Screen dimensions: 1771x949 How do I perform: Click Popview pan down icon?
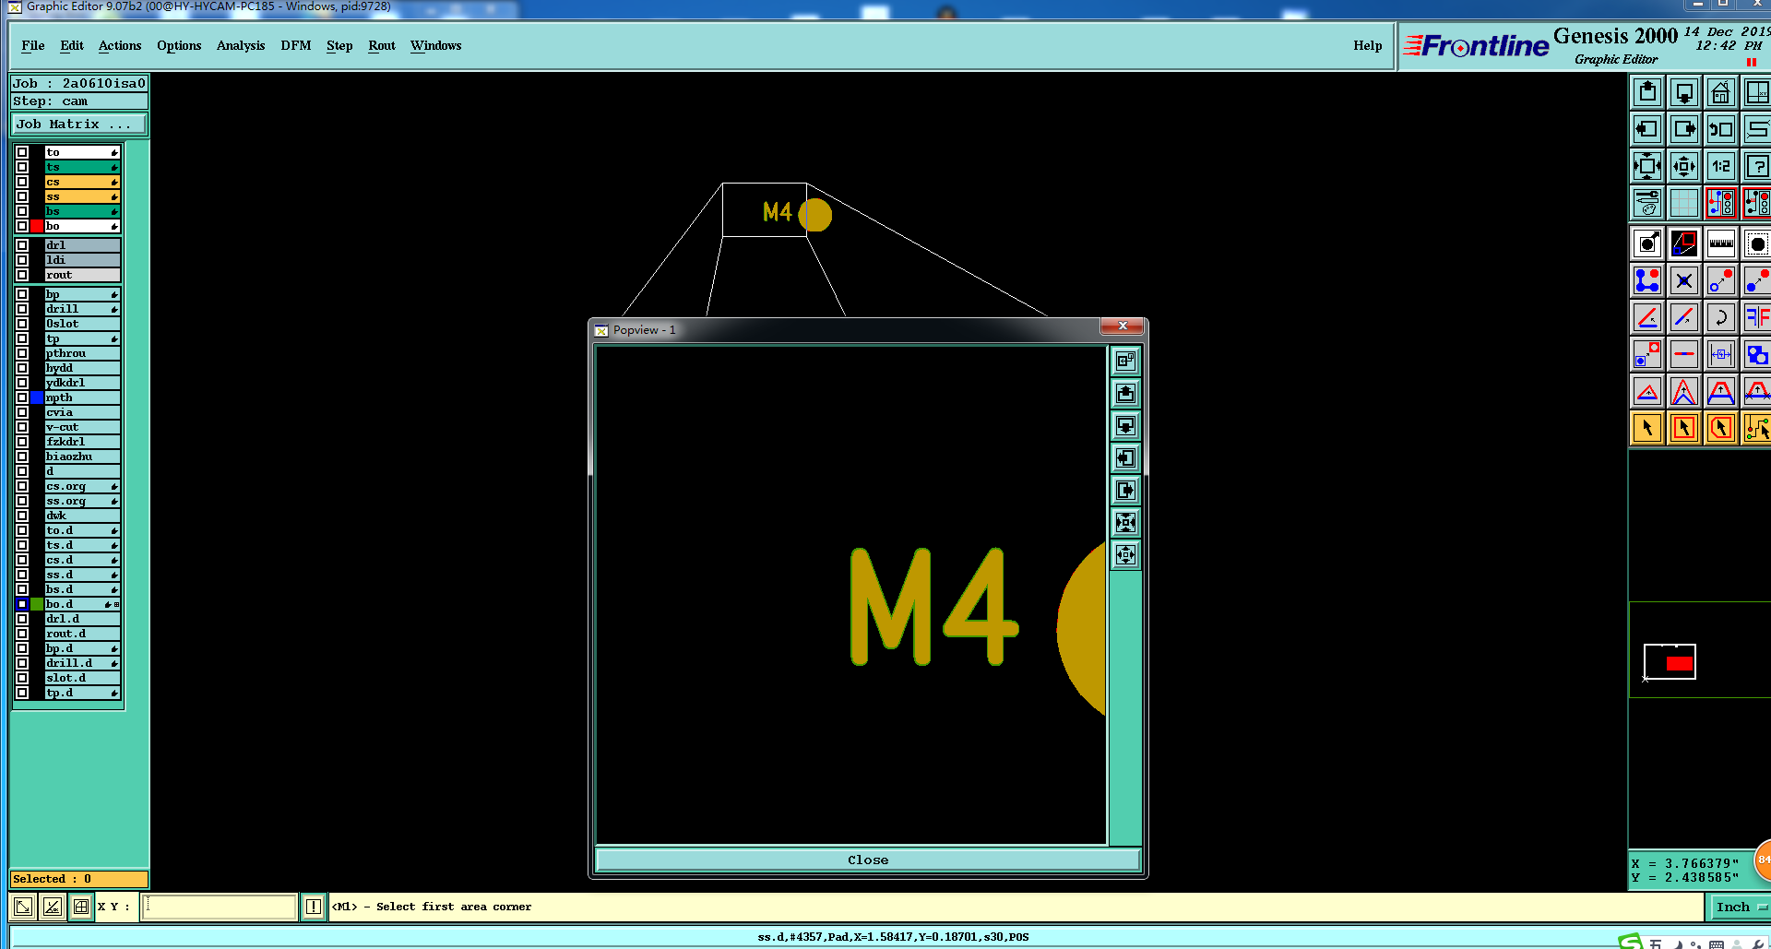pyautogui.click(x=1126, y=426)
